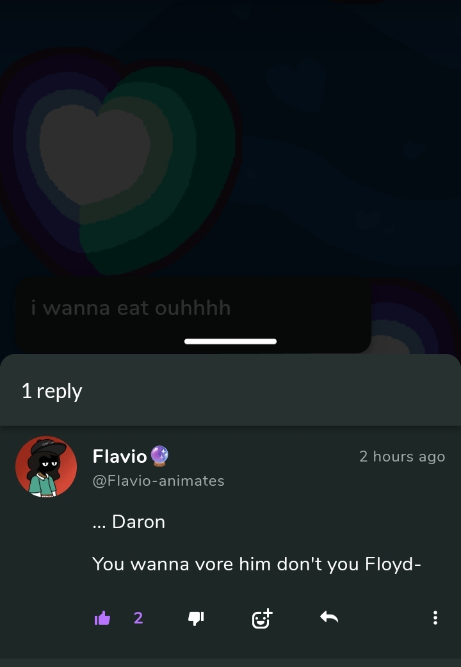Viewport: 461px width, 667px height.
Task: Select dimmed comment 'i wanna eat ouhhhh'
Action: pyautogui.click(x=131, y=307)
